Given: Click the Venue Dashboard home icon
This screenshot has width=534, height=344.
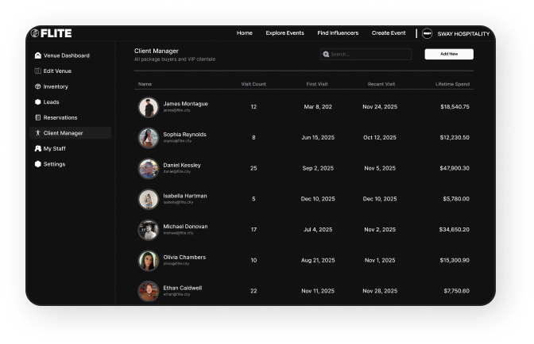Looking at the screenshot, I should [x=37, y=55].
